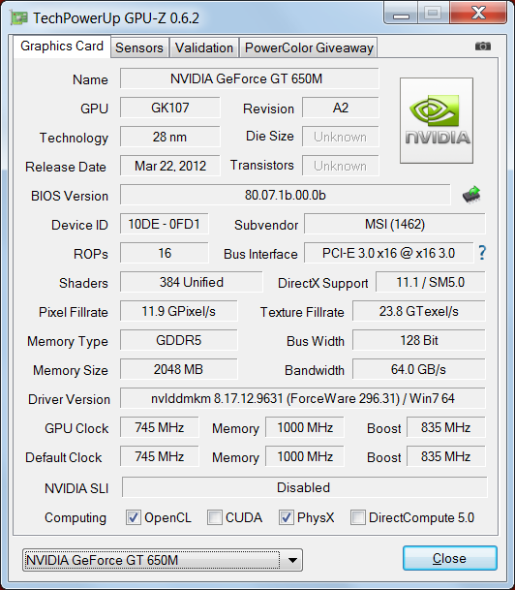Toggle the PhysX checkbox
The width and height of the screenshot is (515, 590).
tap(287, 517)
